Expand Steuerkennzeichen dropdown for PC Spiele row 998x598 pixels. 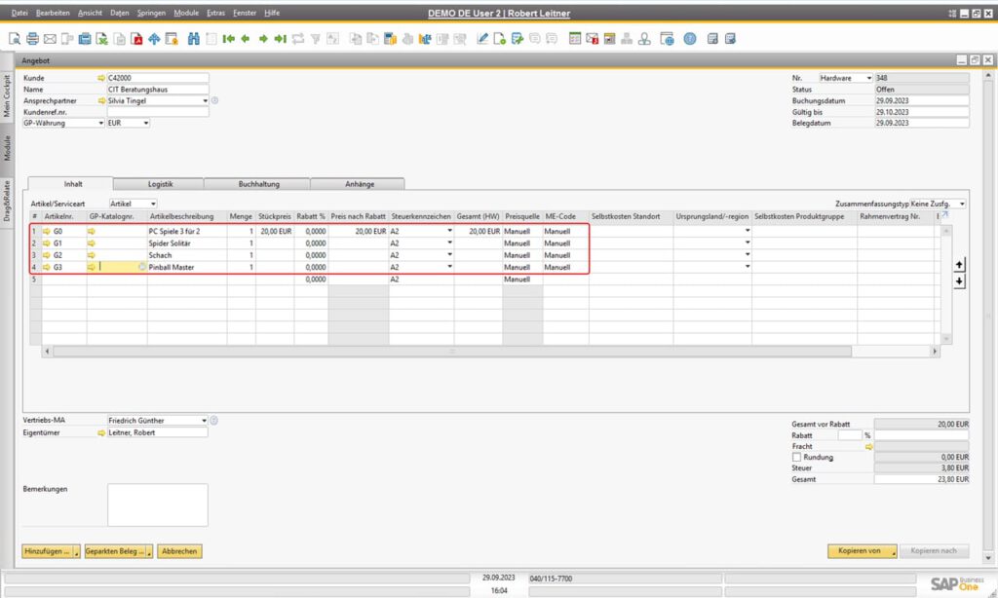pos(449,231)
